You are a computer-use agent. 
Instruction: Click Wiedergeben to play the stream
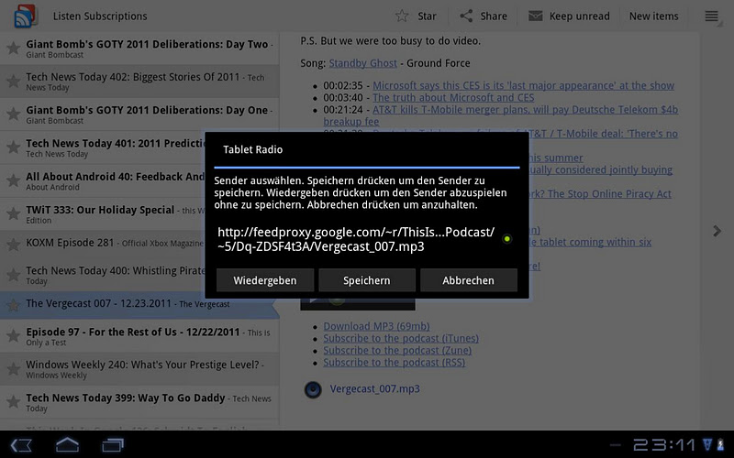265,280
